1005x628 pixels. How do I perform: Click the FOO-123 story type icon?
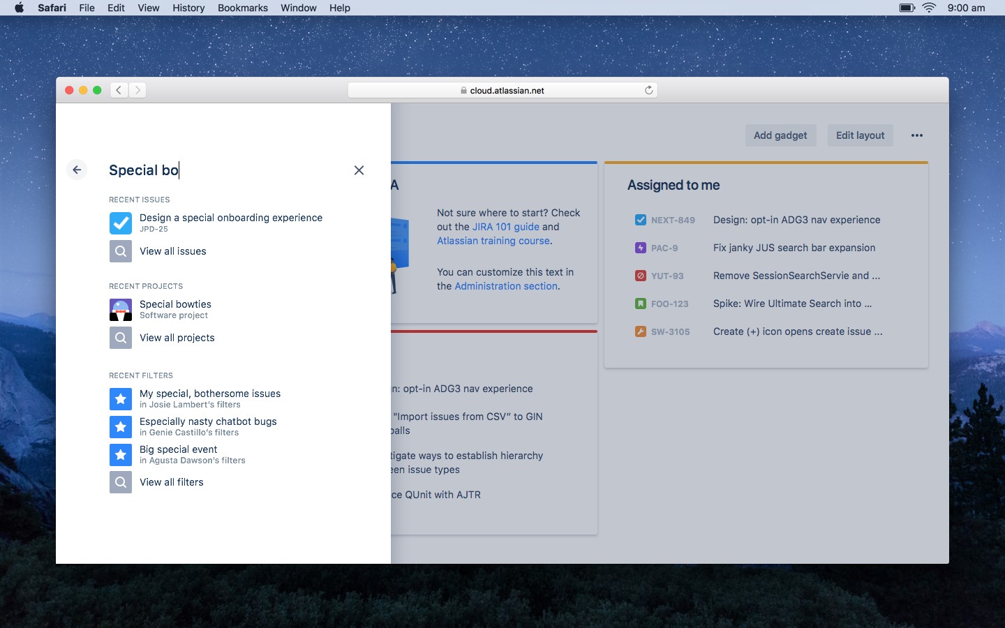click(641, 304)
